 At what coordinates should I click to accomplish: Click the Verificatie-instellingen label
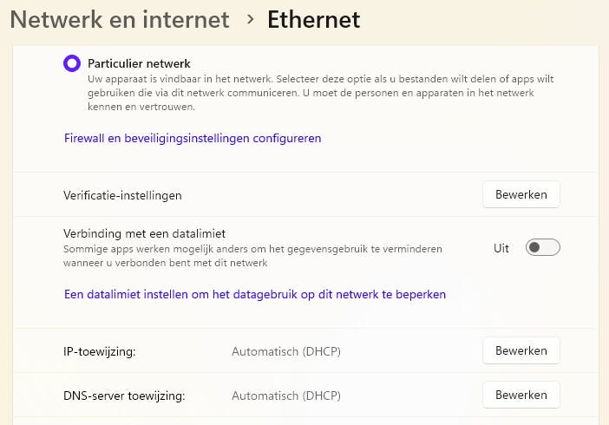pyautogui.click(x=122, y=195)
